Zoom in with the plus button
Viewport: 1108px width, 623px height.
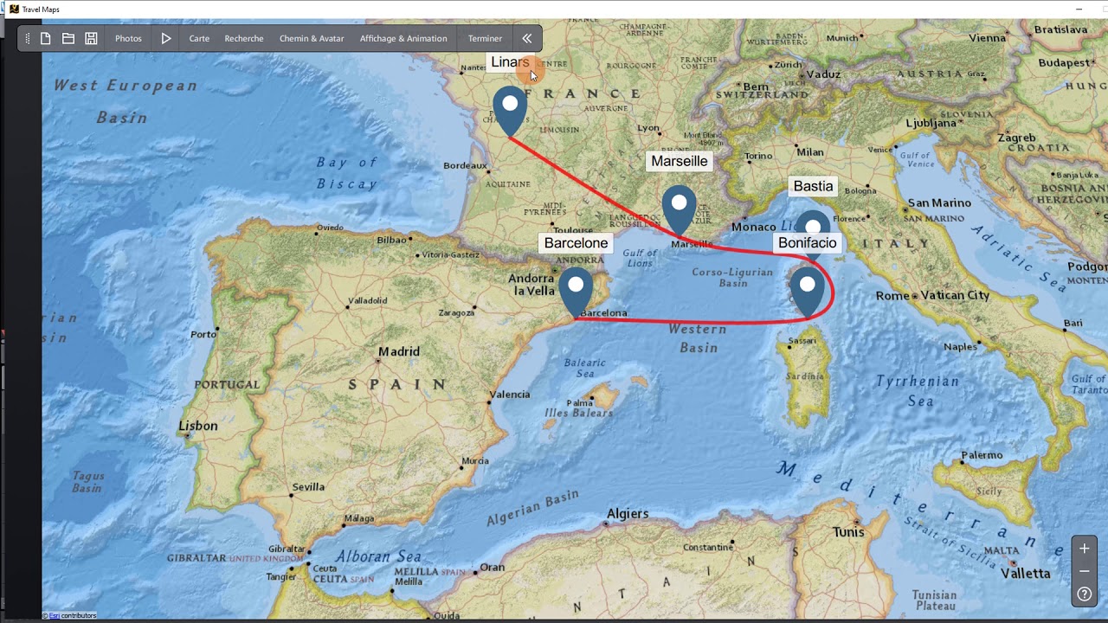[x=1085, y=549]
